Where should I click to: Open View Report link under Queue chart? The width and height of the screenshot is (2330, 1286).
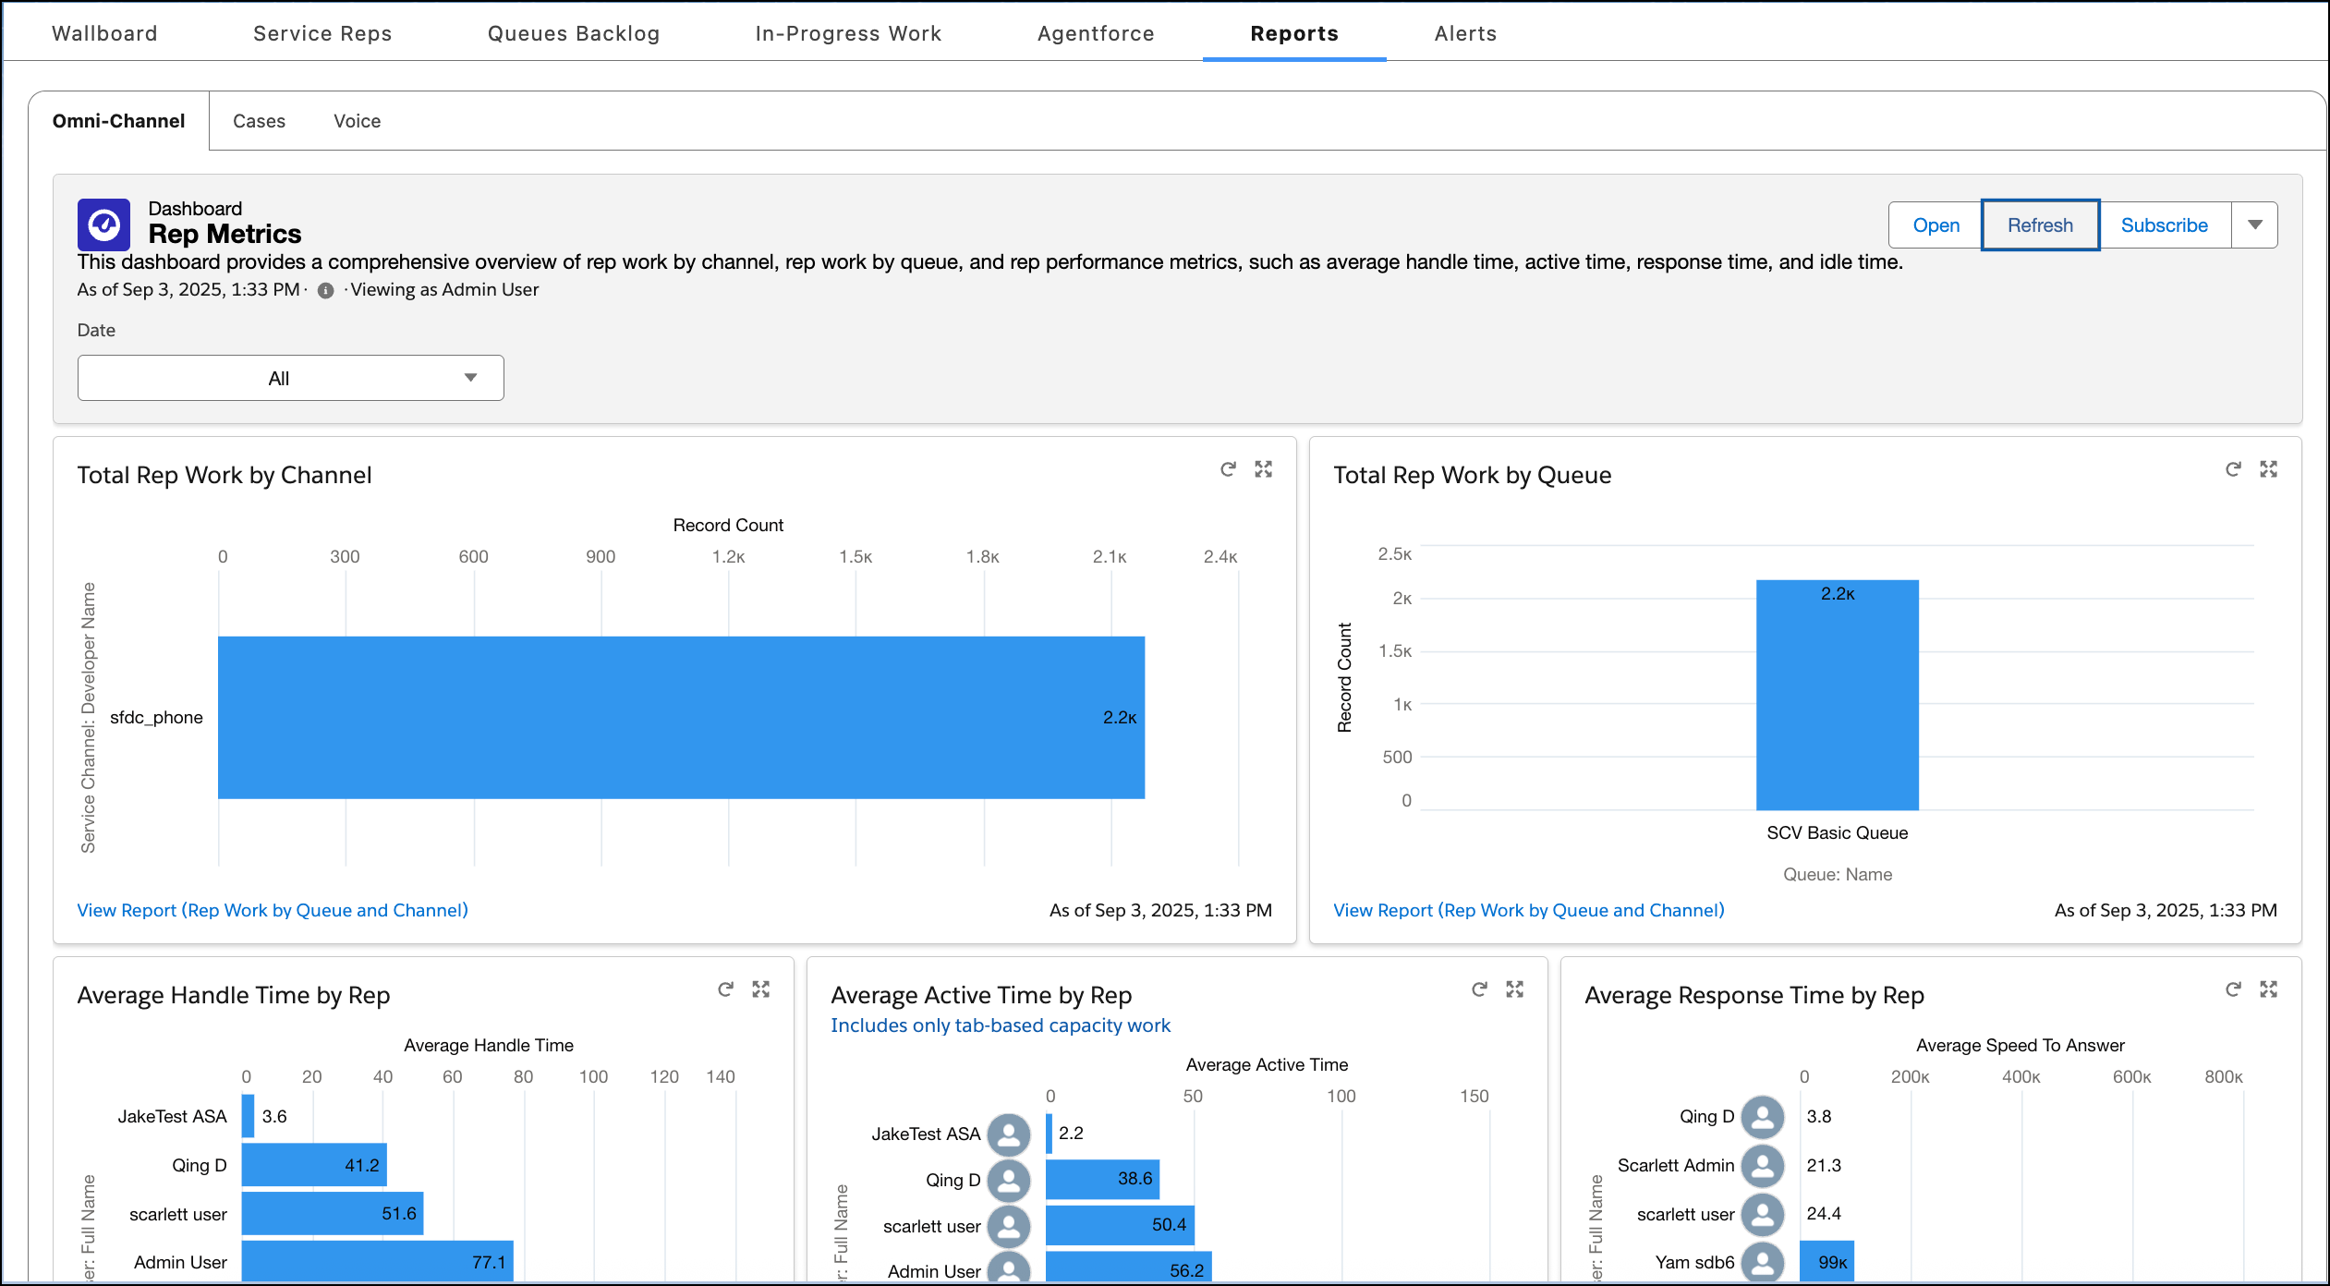coord(1528,910)
